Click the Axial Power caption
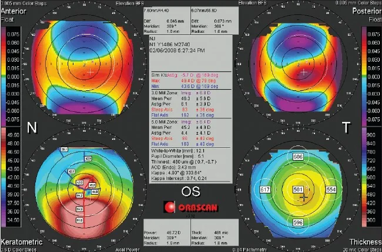This screenshot has width=382, height=252. 128,250
